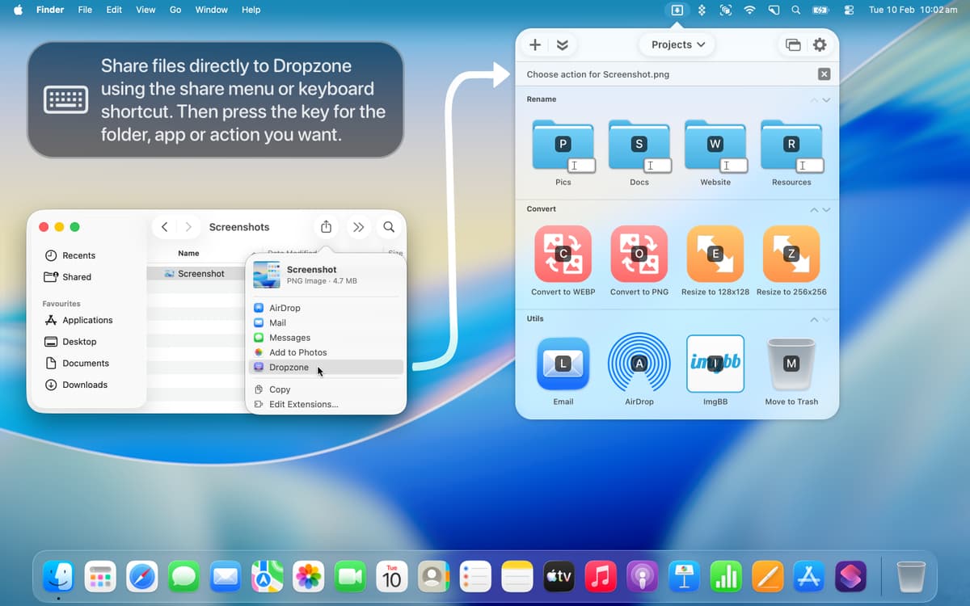Click the Move to Trash action
This screenshot has height=606, width=970.
pos(791,364)
